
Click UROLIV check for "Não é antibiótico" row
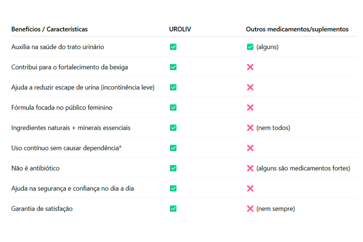(173, 168)
